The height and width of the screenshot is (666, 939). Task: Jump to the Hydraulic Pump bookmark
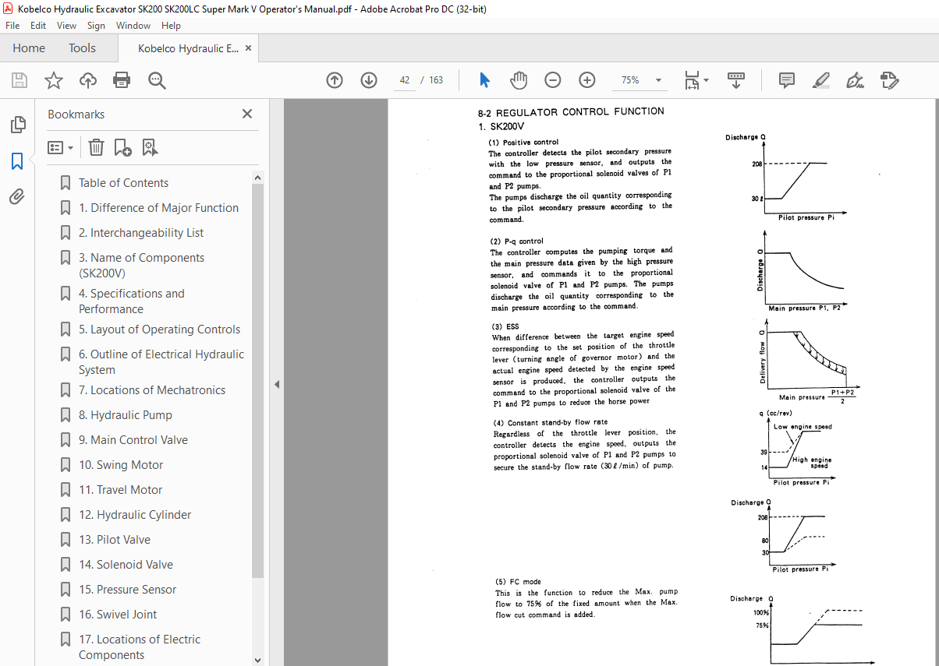click(x=126, y=415)
